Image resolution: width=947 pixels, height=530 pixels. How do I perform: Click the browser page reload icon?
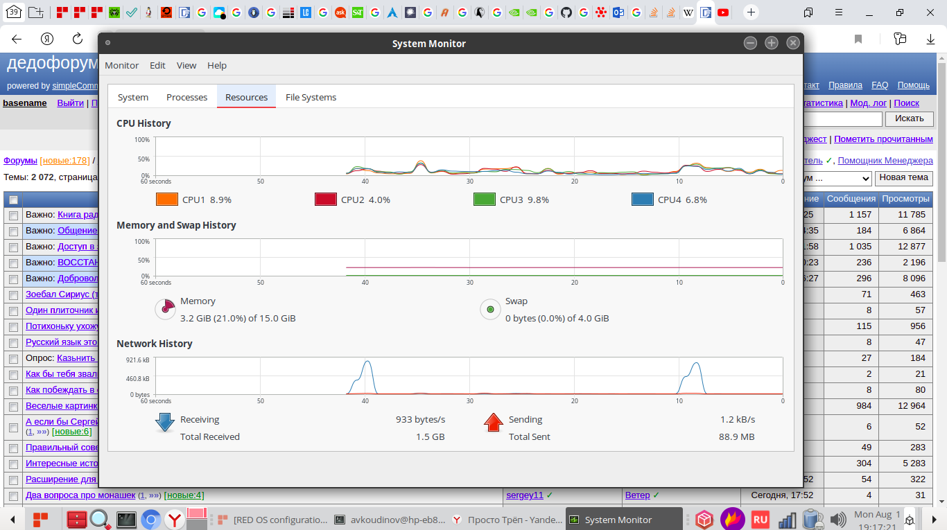78,39
